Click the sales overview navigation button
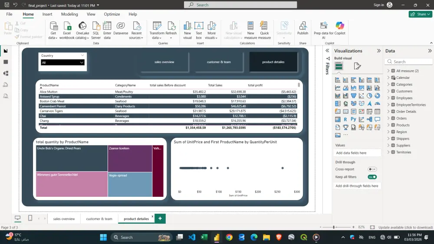The height and width of the screenshot is (244, 434). click(x=164, y=62)
